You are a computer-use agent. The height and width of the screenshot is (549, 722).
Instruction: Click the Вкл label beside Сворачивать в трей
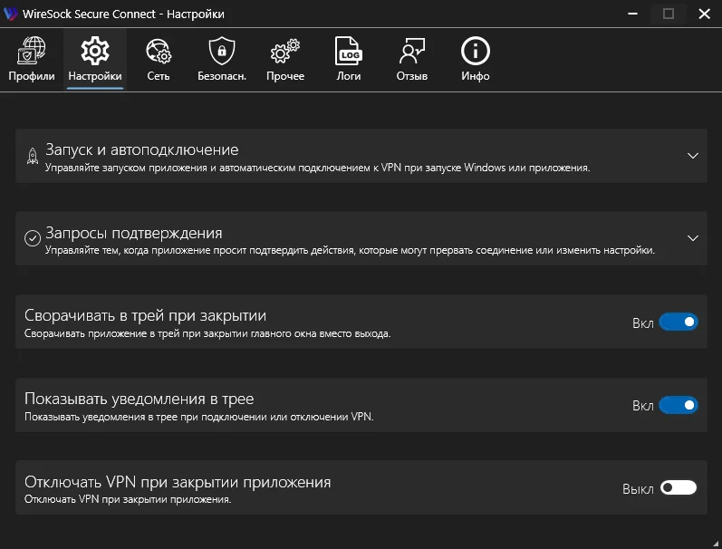click(643, 323)
